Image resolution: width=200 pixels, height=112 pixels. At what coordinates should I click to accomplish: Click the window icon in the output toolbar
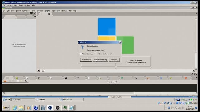pos(26,81)
